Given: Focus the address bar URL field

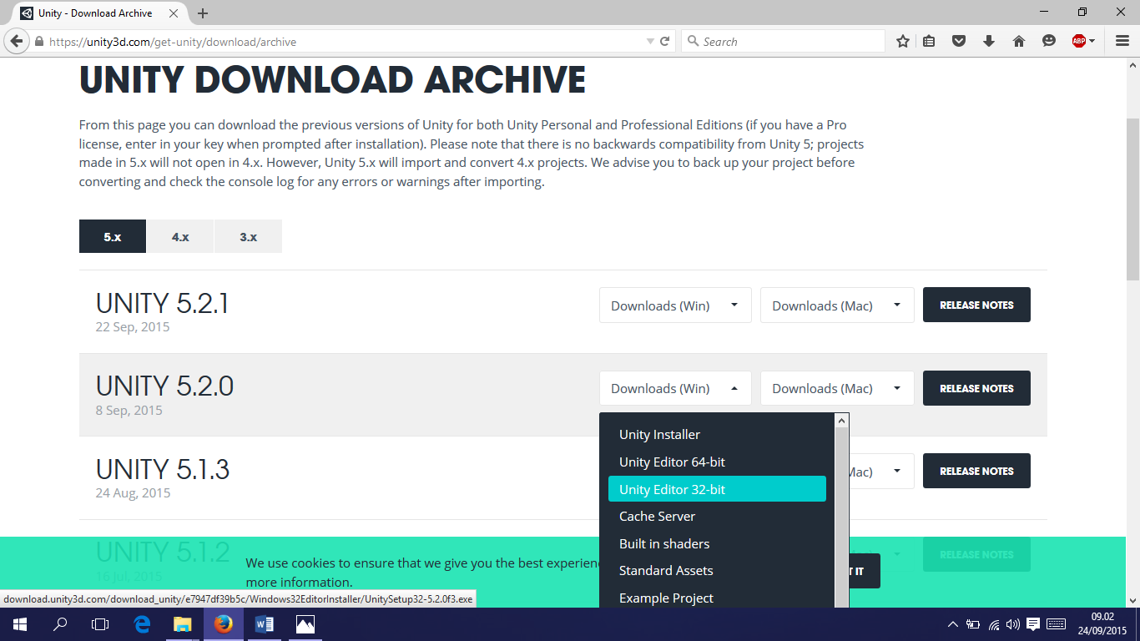Looking at the screenshot, I should tap(342, 42).
